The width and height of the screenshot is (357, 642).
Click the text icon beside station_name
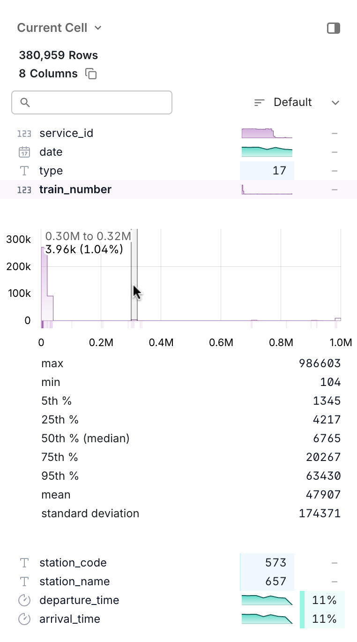(x=24, y=581)
